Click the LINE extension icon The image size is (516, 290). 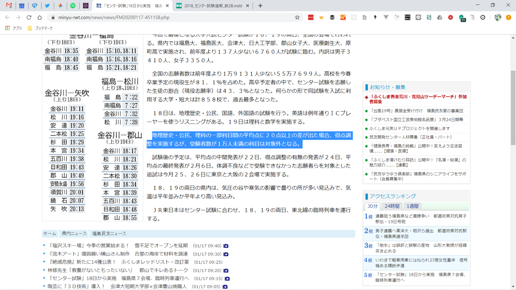418,18
